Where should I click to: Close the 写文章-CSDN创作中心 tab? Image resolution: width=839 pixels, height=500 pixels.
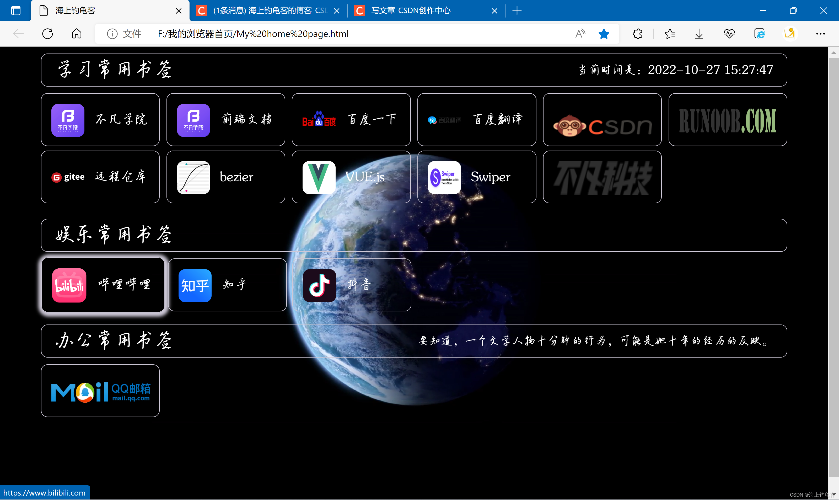pos(494,11)
